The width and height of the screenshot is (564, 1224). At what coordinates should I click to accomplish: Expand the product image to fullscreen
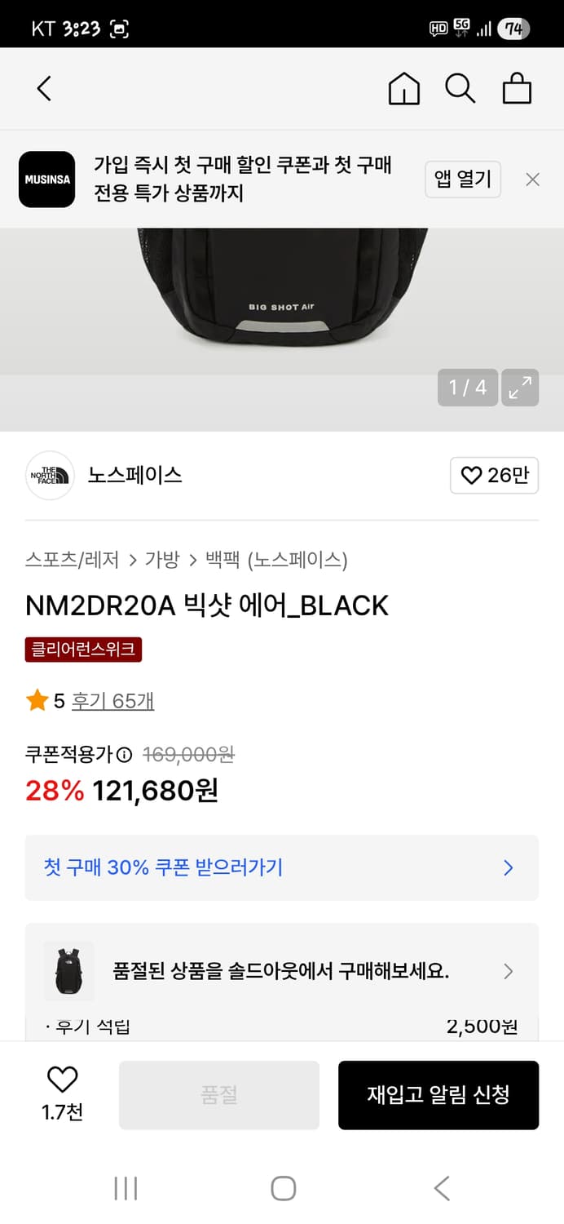[x=521, y=388]
